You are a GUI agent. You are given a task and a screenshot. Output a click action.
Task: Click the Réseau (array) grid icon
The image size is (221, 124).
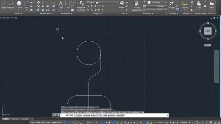[48, 10]
